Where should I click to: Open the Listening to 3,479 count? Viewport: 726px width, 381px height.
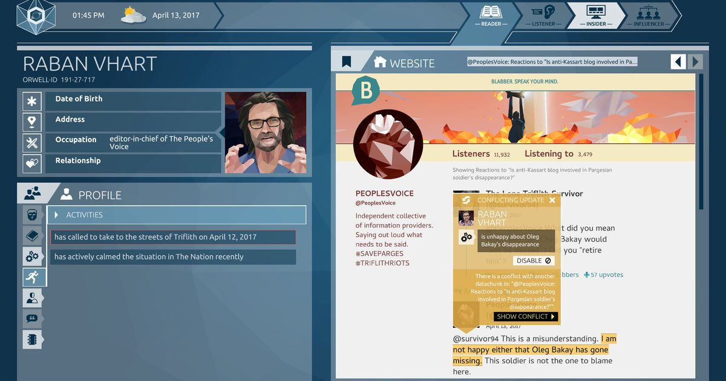[558, 154]
